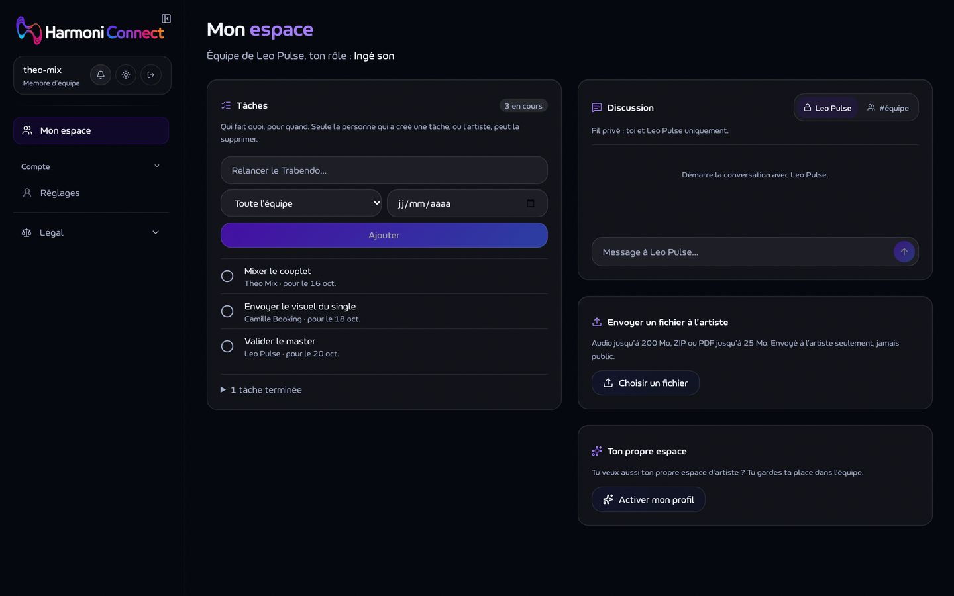The image size is (954, 596).
Task: Click the 'Mon espace' page title
Action: (260, 29)
